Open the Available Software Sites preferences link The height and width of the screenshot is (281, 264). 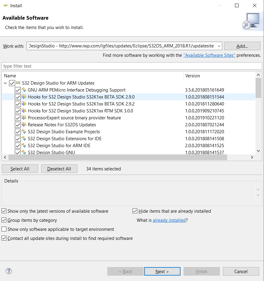[x=209, y=55]
